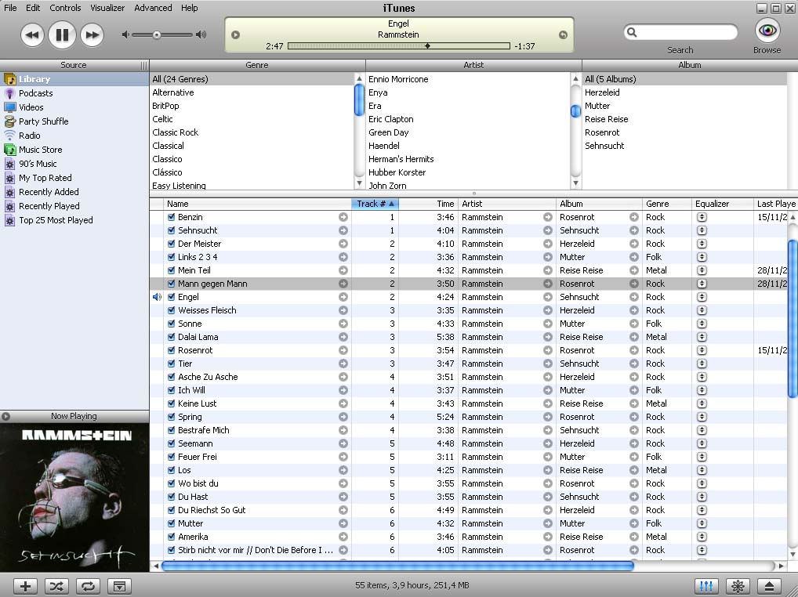This screenshot has width=798, height=597.
Task: Click the volume slider knob
Action: point(157,35)
